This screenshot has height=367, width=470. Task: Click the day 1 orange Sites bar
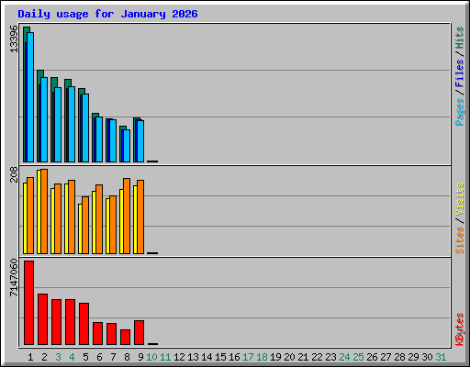tap(30, 216)
